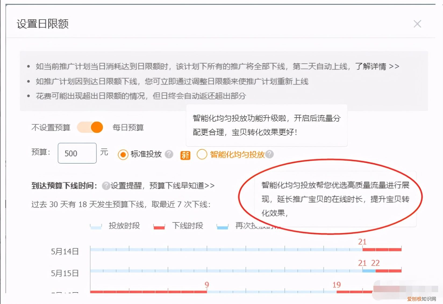Click the 22 marker on the 5月15日 row
The image size is (443, 304).
click(375, 263)
